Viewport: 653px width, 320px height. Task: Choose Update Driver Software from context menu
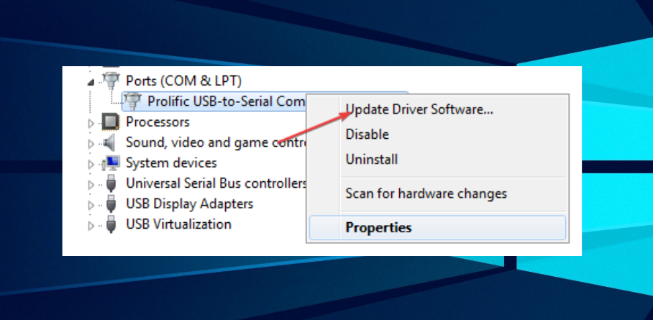coord(419,110)
